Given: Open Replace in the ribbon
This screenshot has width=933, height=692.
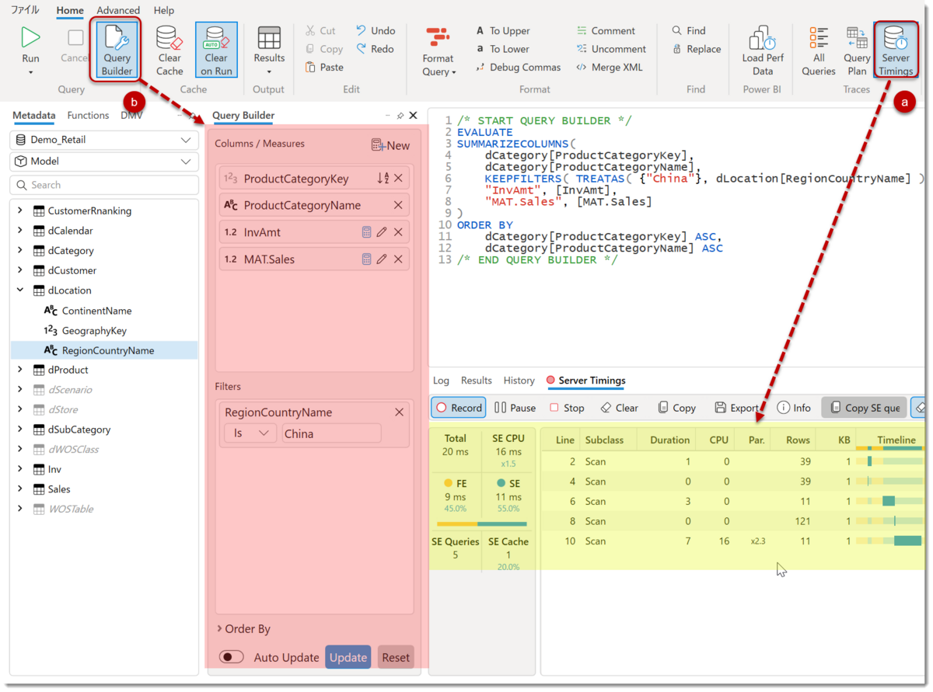Looking at the screenshot, I should coord(696,49).
